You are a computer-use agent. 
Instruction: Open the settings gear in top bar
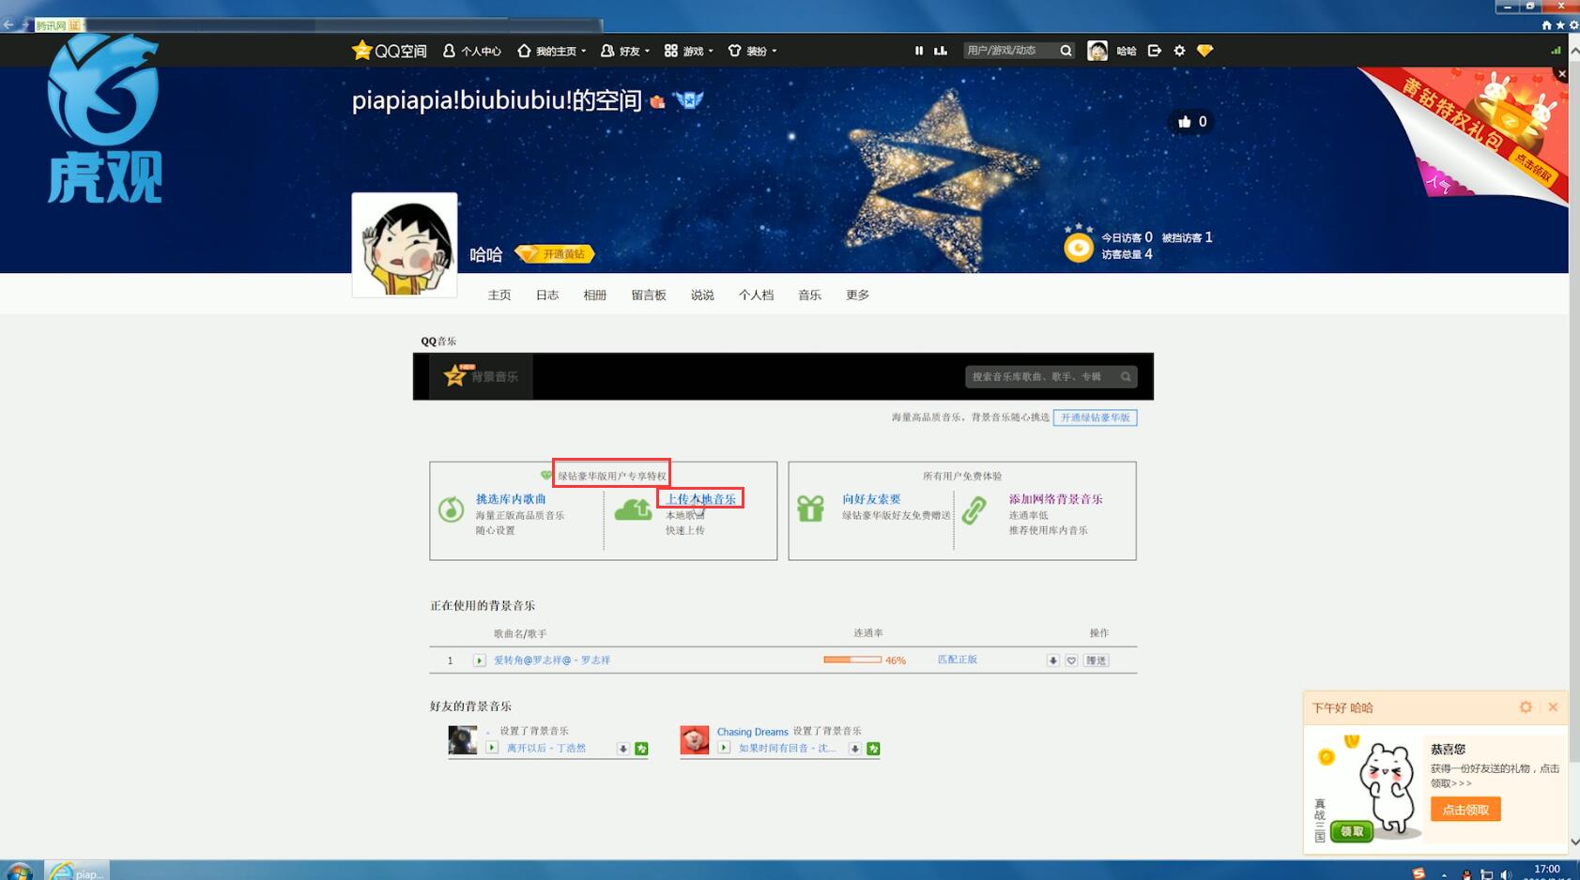(1180, 51)
